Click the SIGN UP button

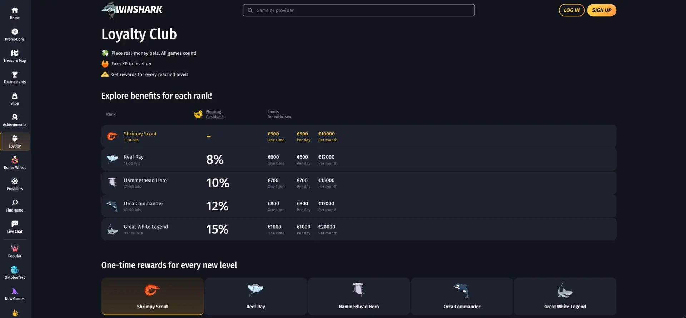602,10
